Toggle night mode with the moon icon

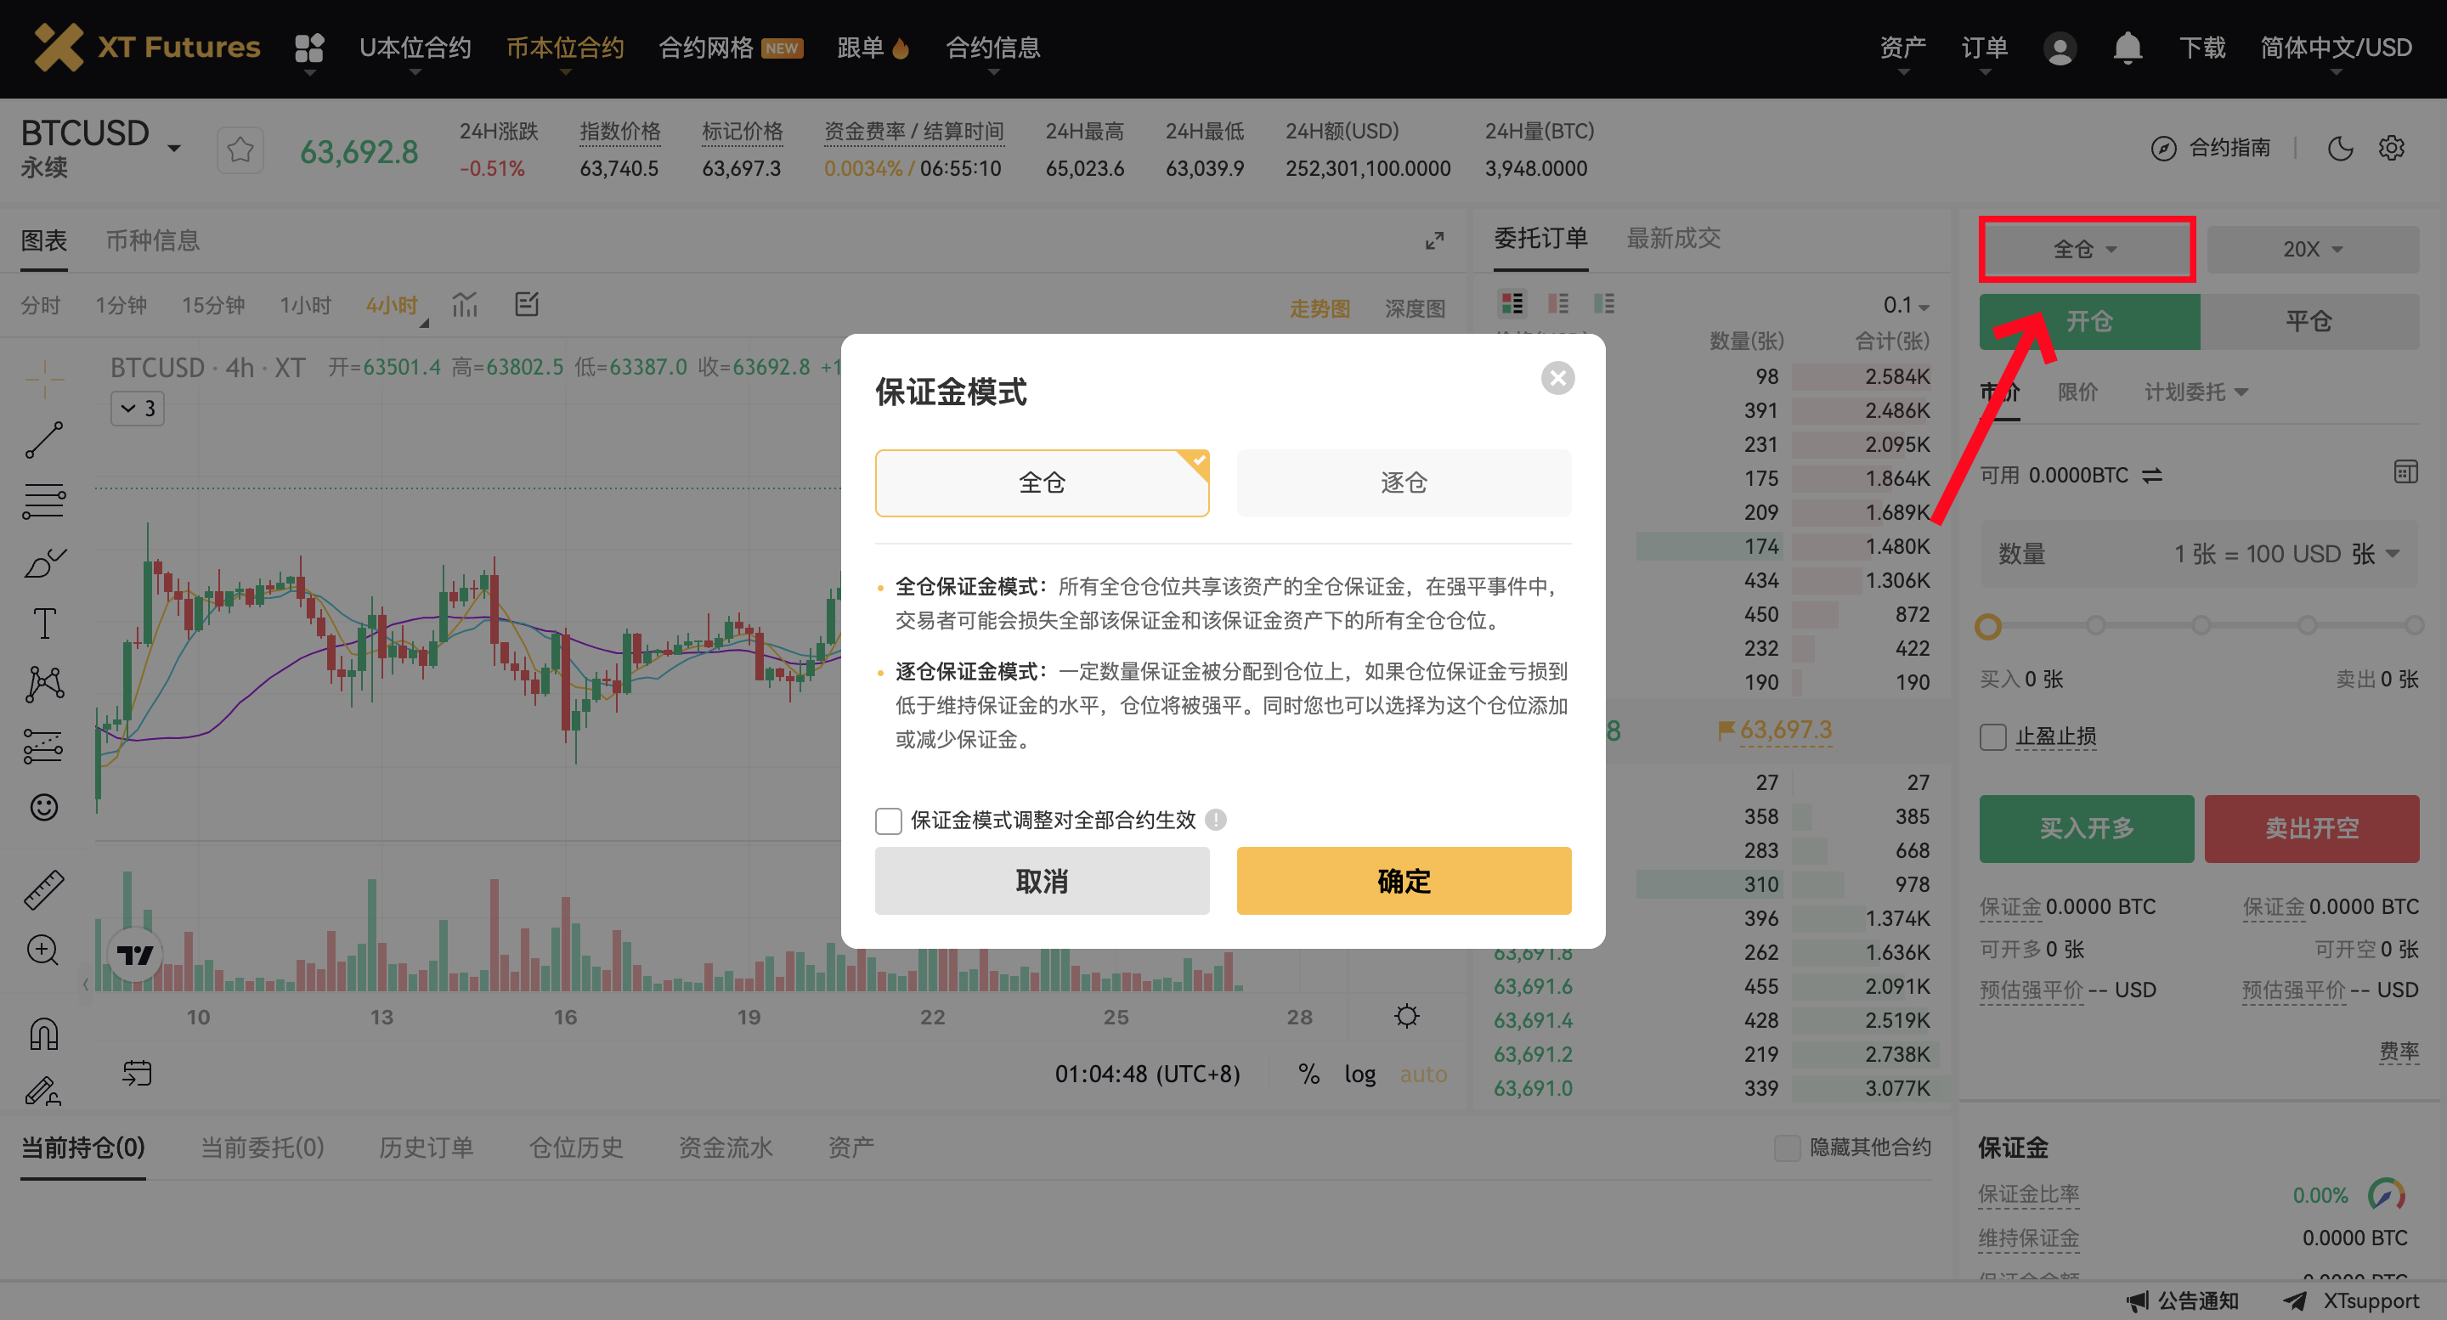(x=2341, y=148)
